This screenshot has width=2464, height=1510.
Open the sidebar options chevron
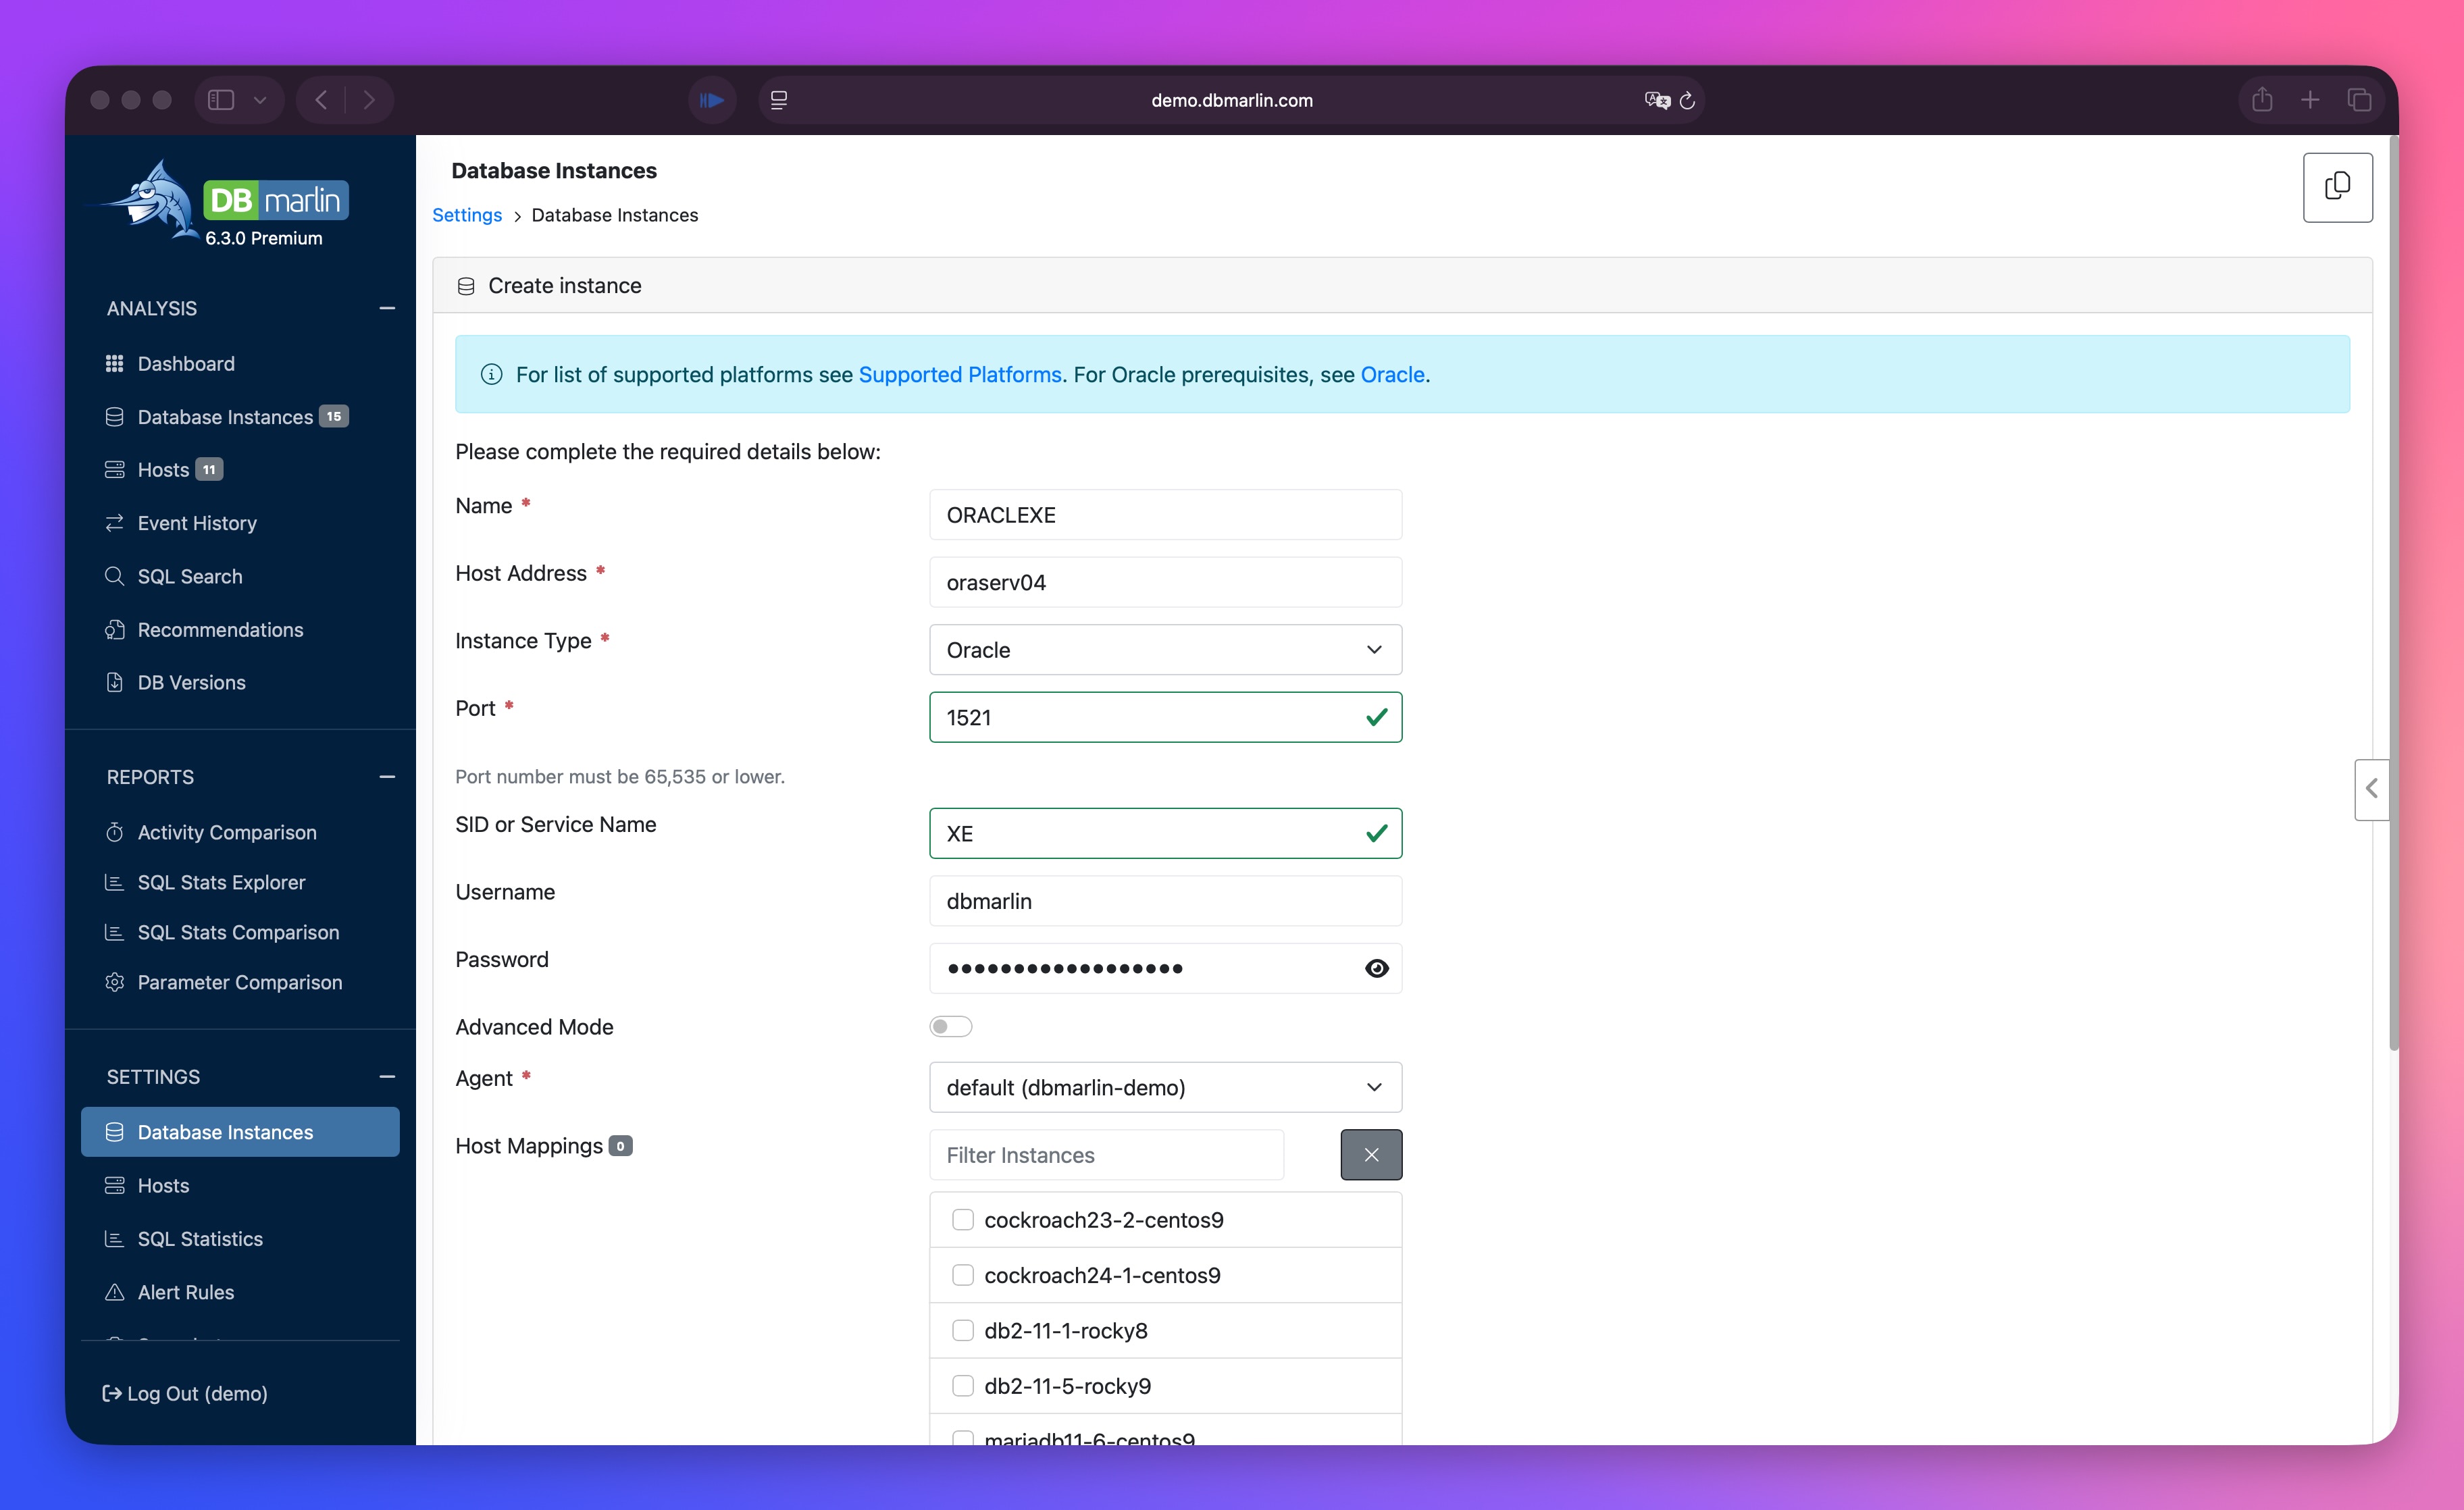pyautogui.click(x=260, y=100)
